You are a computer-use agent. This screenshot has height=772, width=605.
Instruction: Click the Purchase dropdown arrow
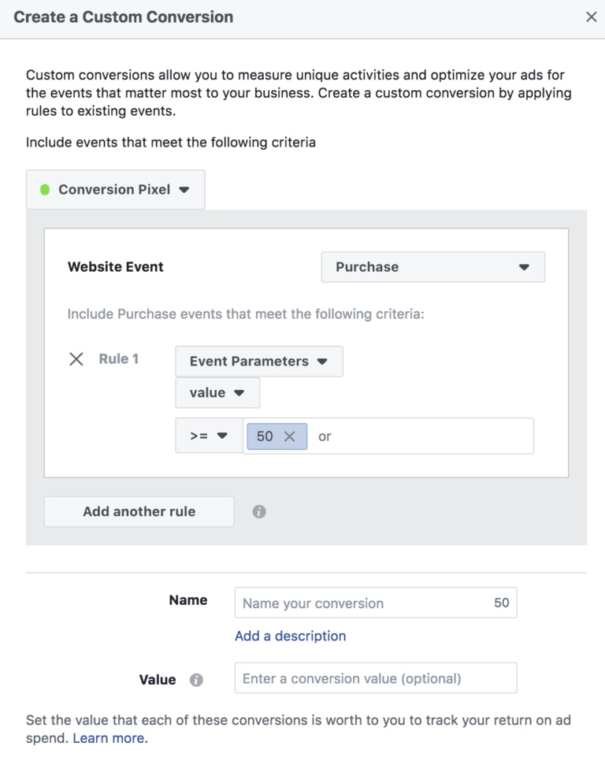524,267
